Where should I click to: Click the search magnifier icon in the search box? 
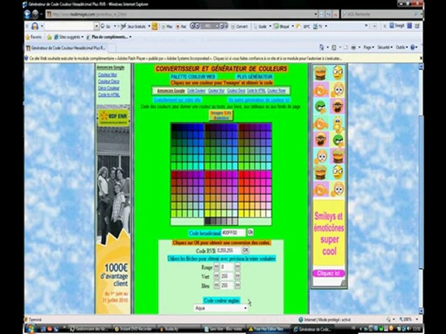pyautogui.click(x=416, y=14)
